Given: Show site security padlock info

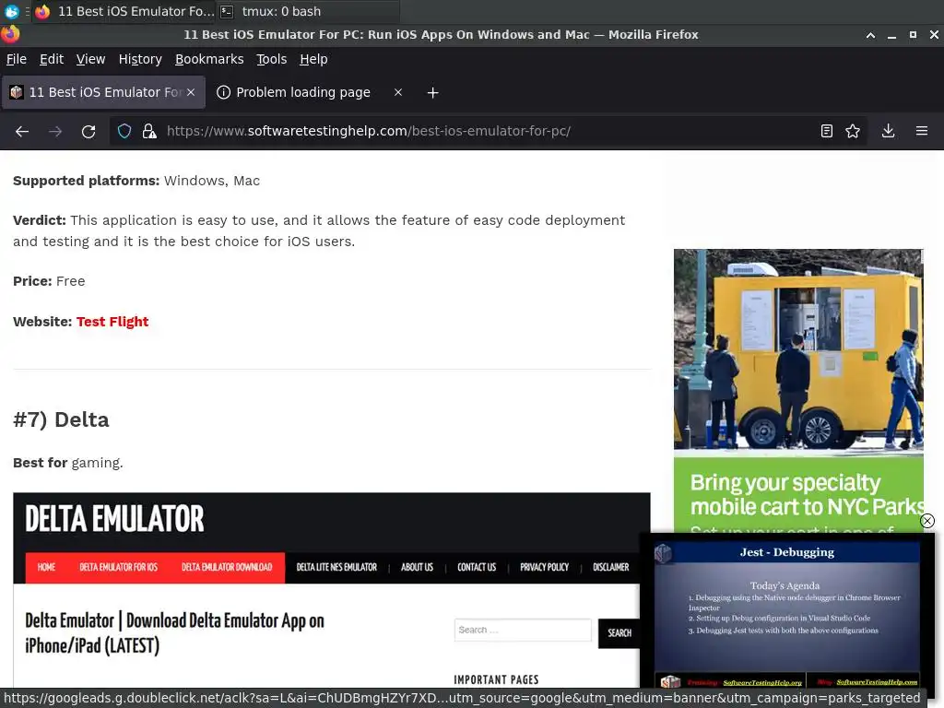Looking at the screenshot, I should click(x=148, y=131).
